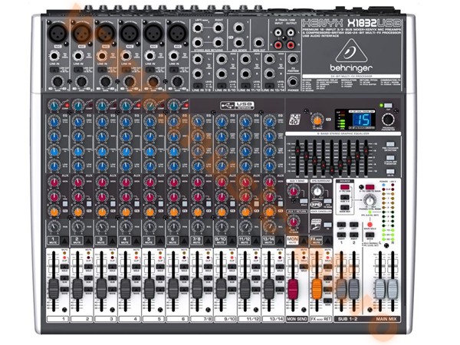The image size is (460, 345).
Task: Click the MON OUT jack
Action: [x=258, y=43]
